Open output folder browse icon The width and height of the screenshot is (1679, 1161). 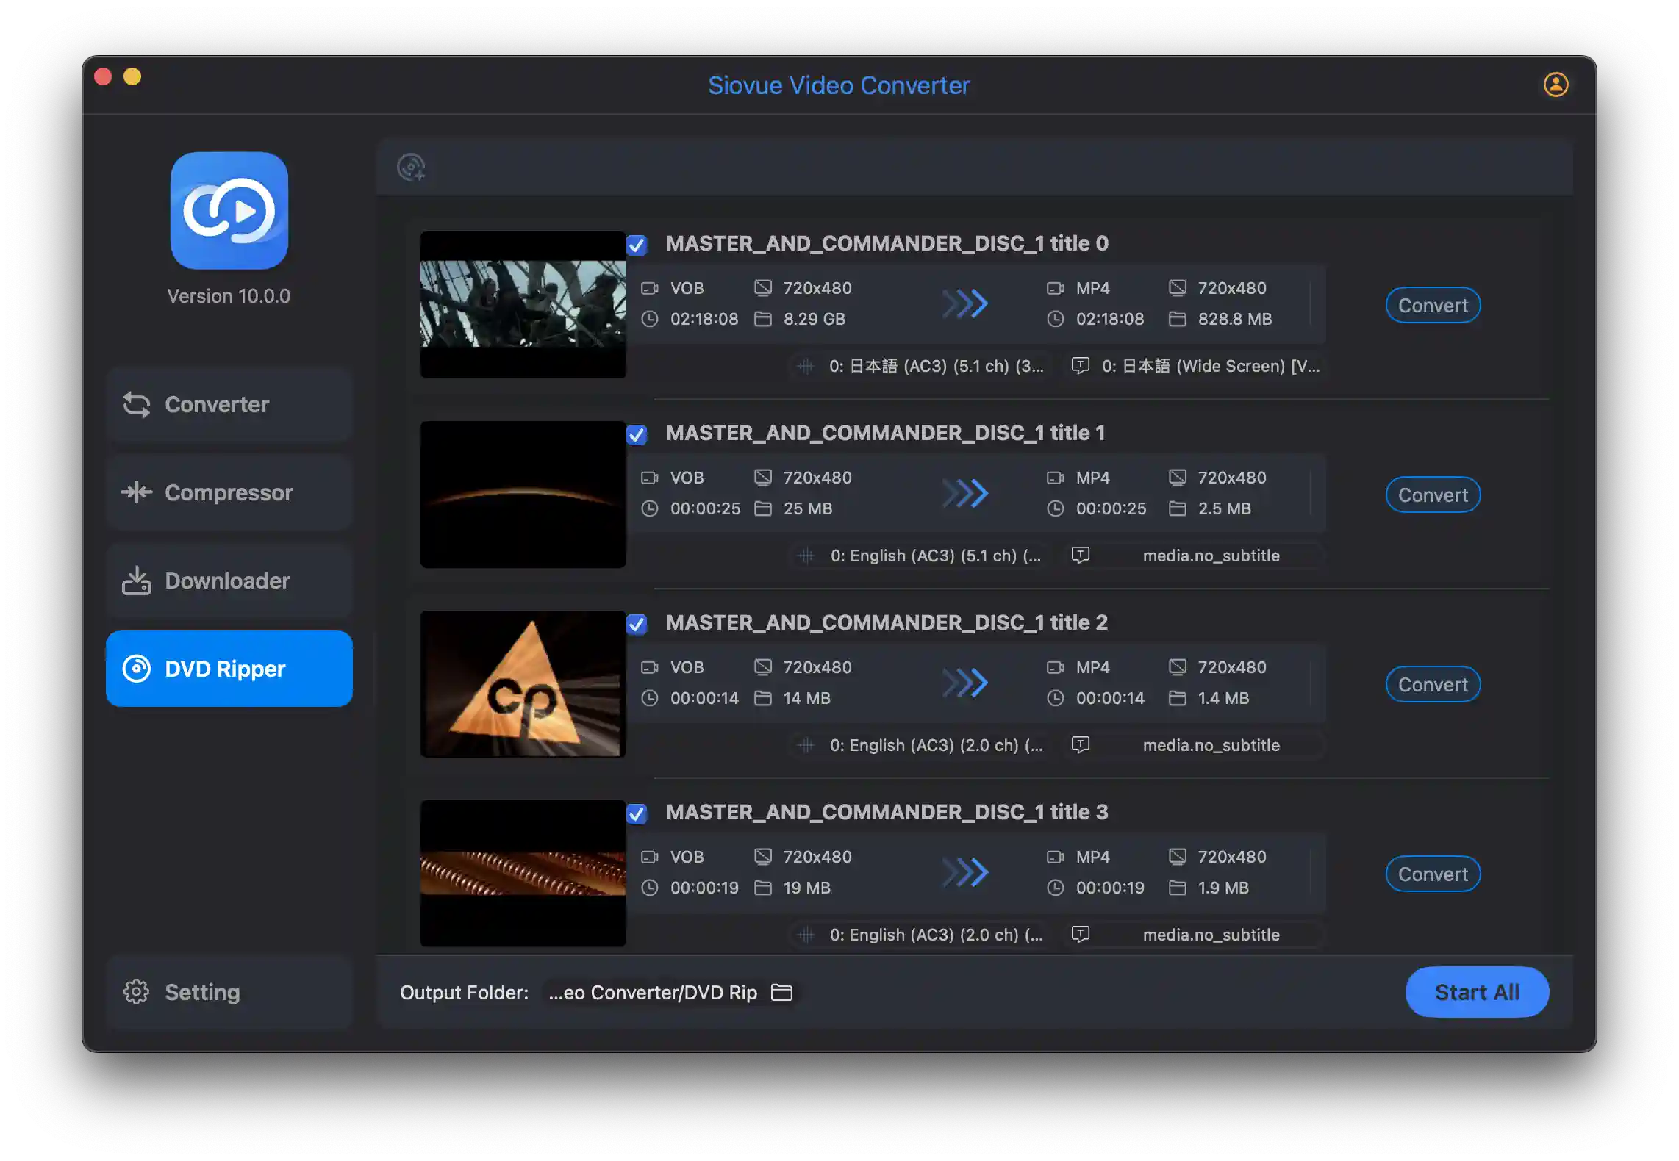[781, 992]
